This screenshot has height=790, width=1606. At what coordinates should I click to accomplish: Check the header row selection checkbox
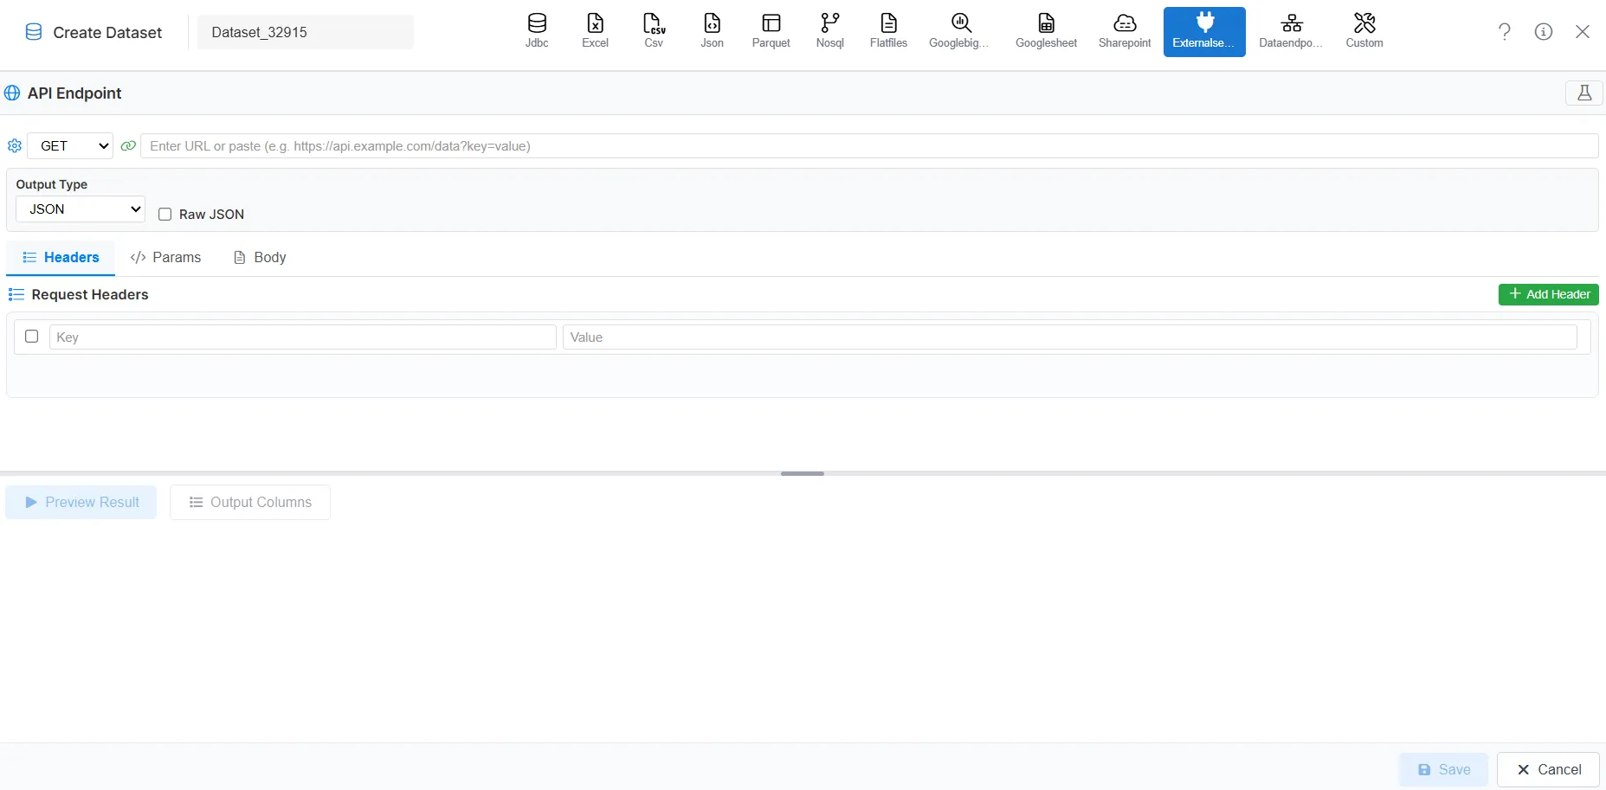32,337
